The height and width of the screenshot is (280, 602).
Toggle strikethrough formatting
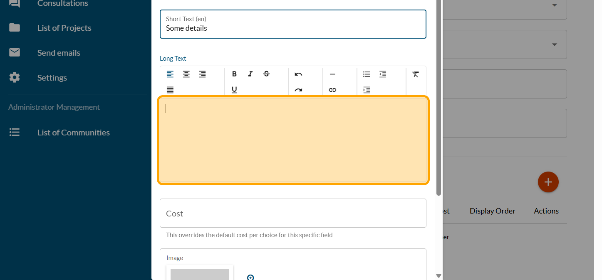[266, 74]
